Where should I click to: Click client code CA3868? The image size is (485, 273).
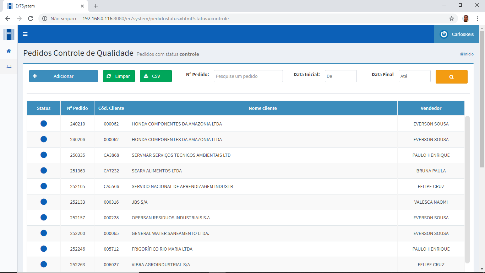pyautogui.click(x=111, y=155)
